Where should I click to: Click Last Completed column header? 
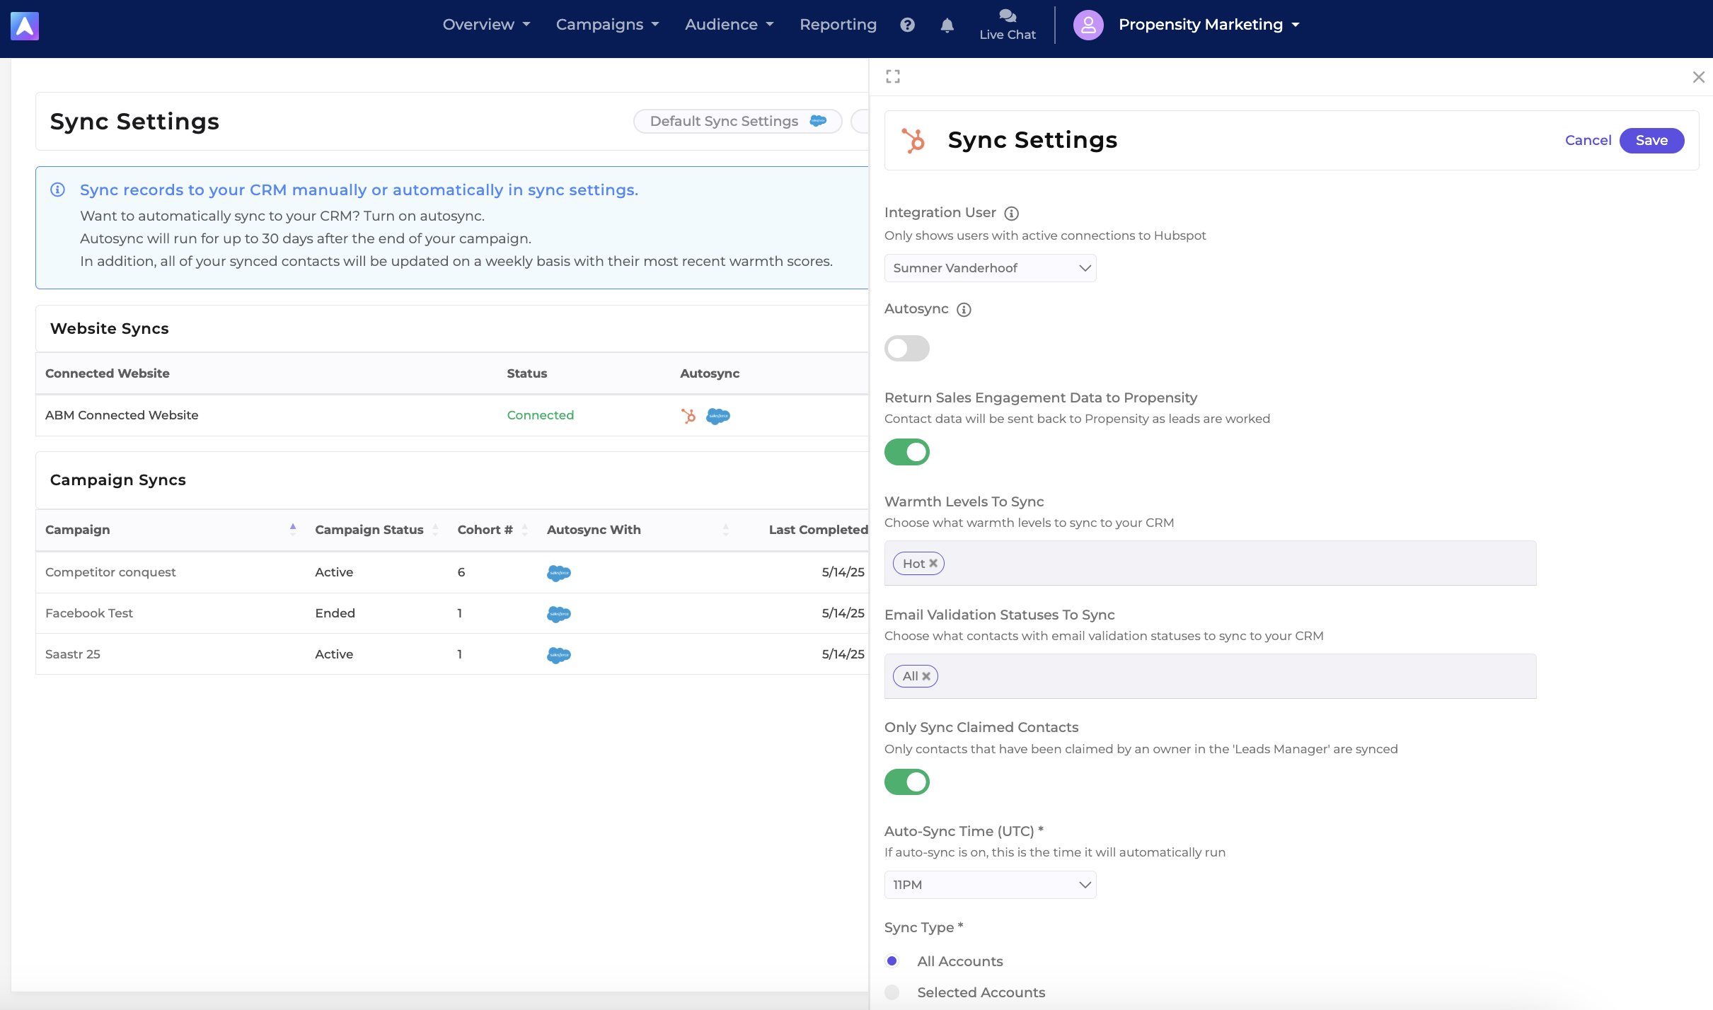pos(818,530)
